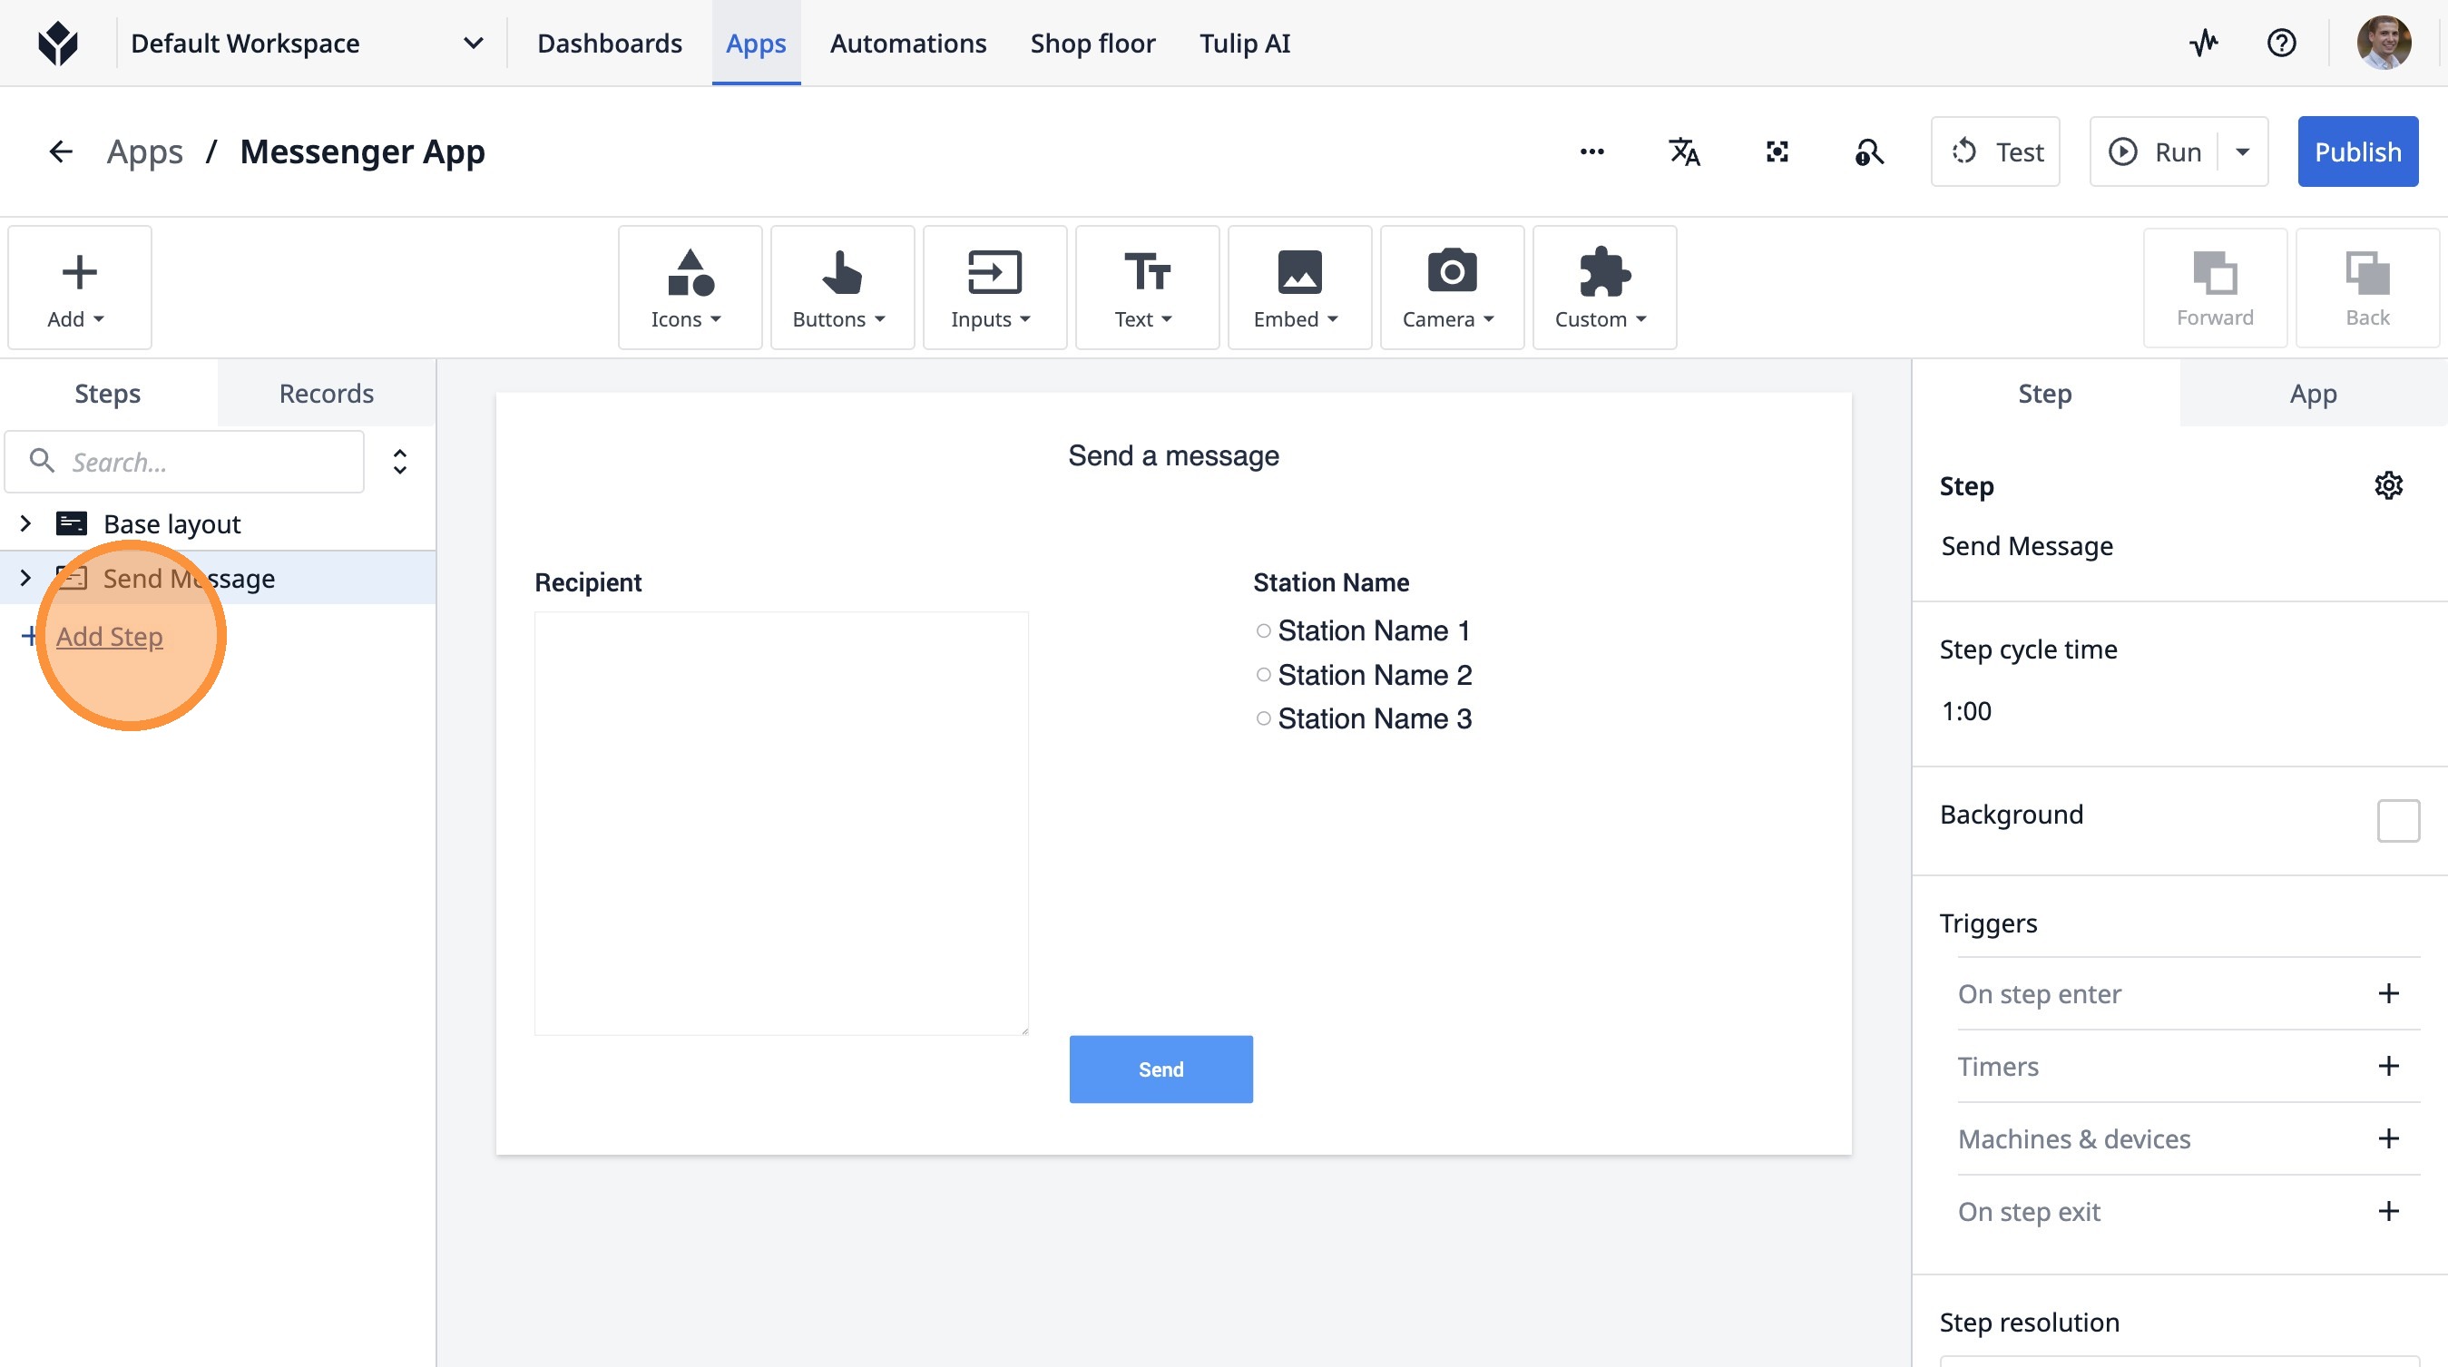2448x1367 pixels.
Task: Open the Camera widget menu
Action: [1451, 288]
